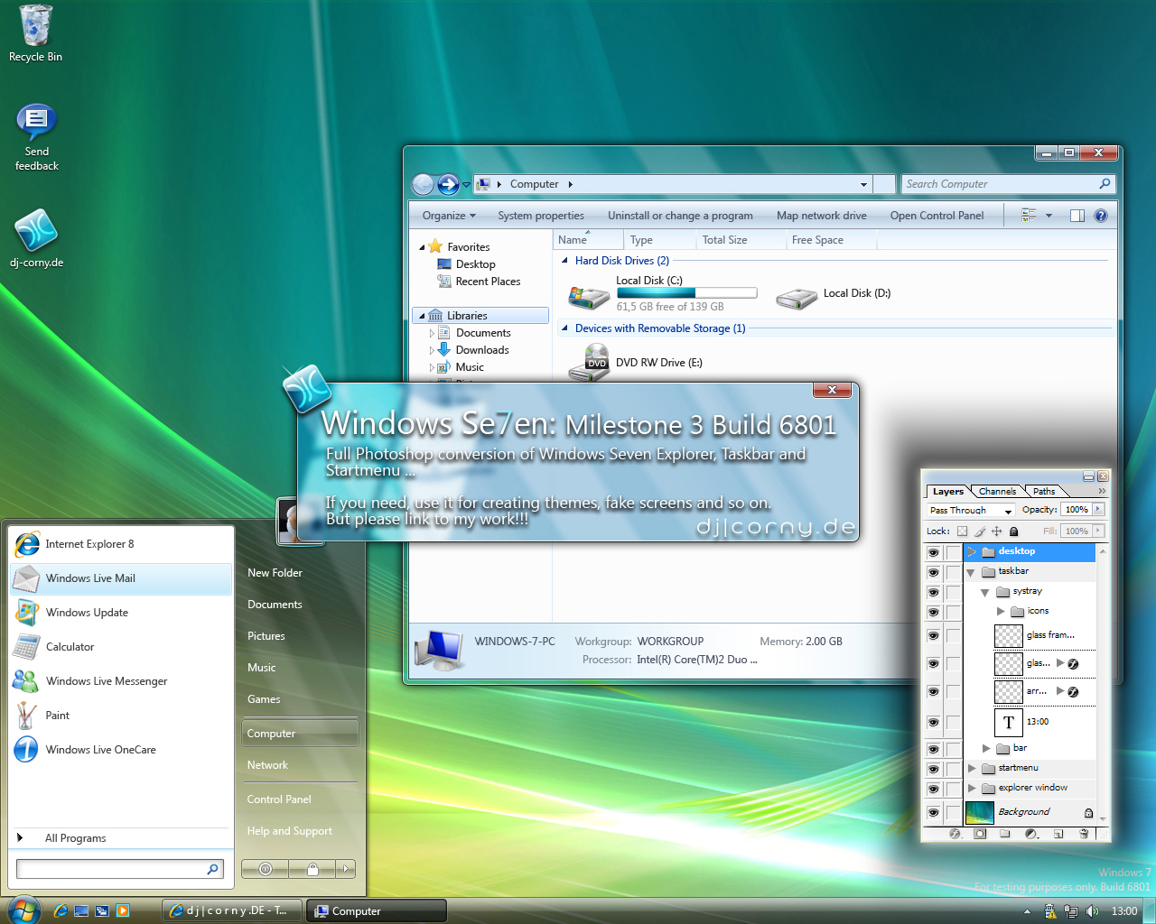Viewport: 1156px width, 924px height.
Task: Toggle lock transparent pixels in Layers panel
Action: click(963, 531)
